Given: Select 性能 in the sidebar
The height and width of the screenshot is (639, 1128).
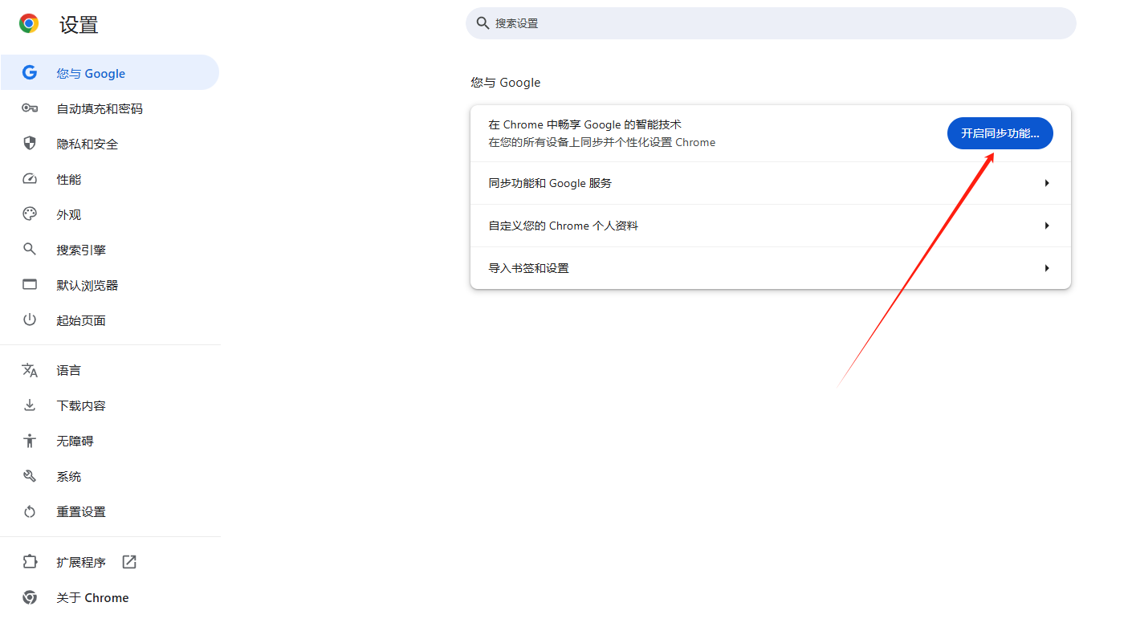Looking at the screenshot, I should 109,179.
